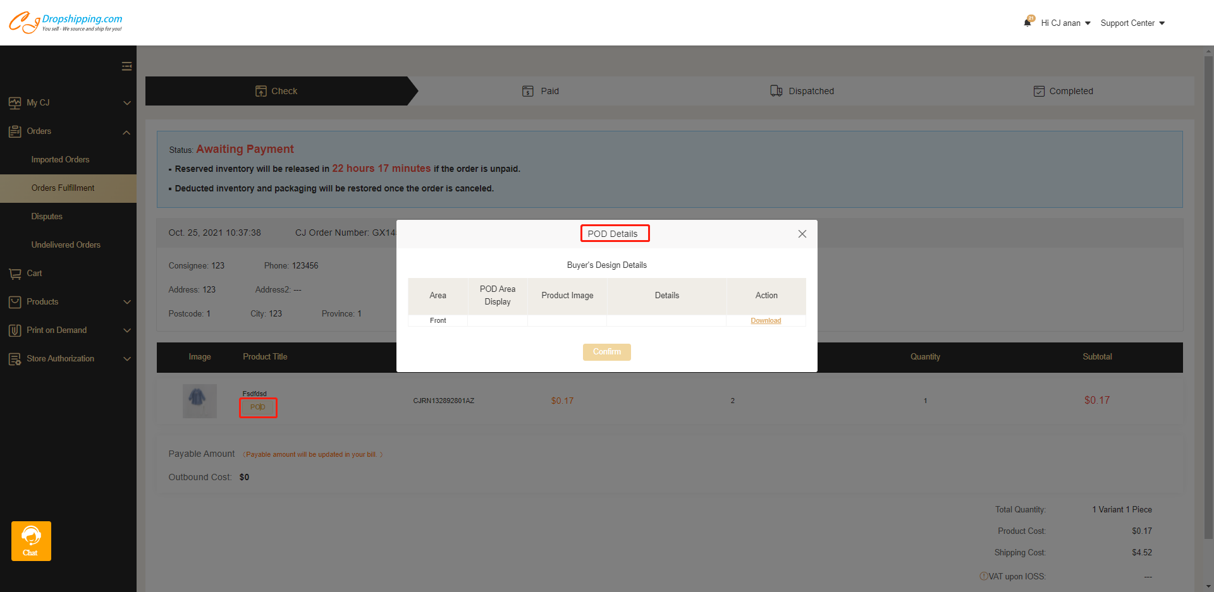Click the Store Authorization sidebar icon
Image resolution: width=1214 pixels, height=592 pixels.
pos(15,359)
